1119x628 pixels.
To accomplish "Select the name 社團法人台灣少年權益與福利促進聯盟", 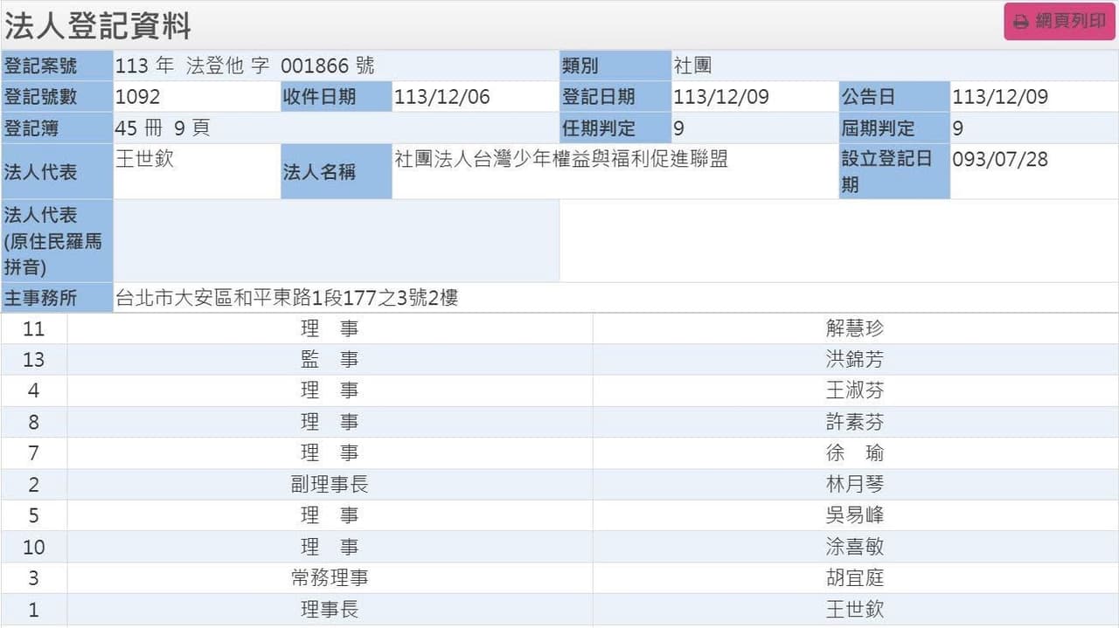I will pos(561,160).
